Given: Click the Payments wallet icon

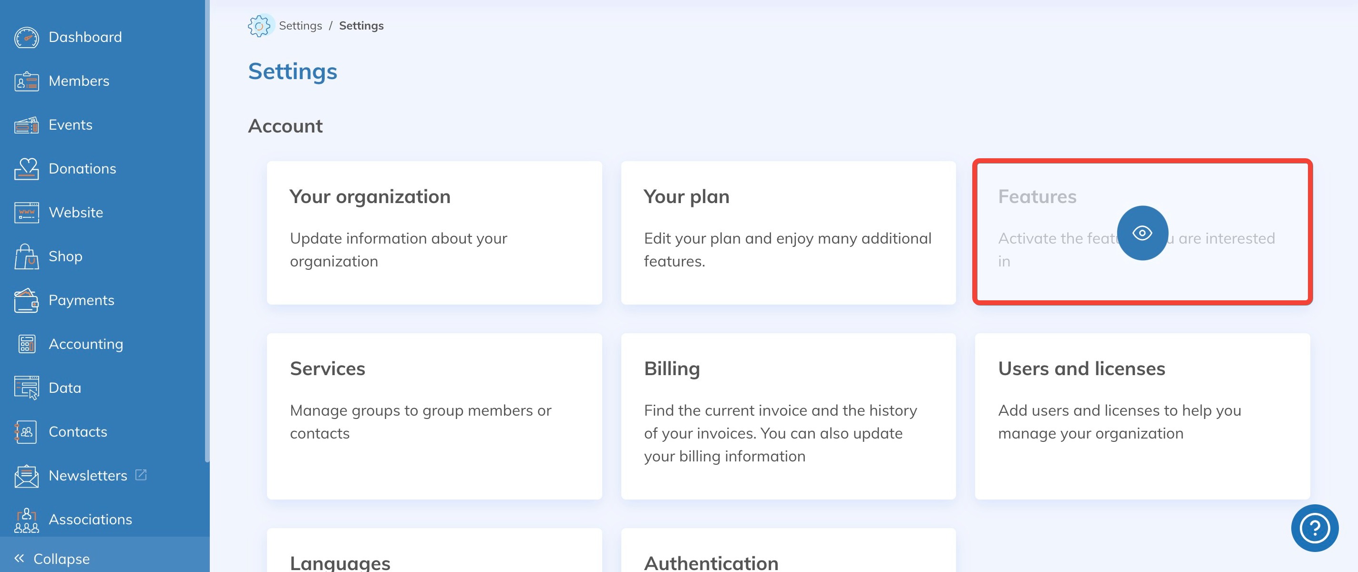Looking at the screenshot, I should point(26,300).
